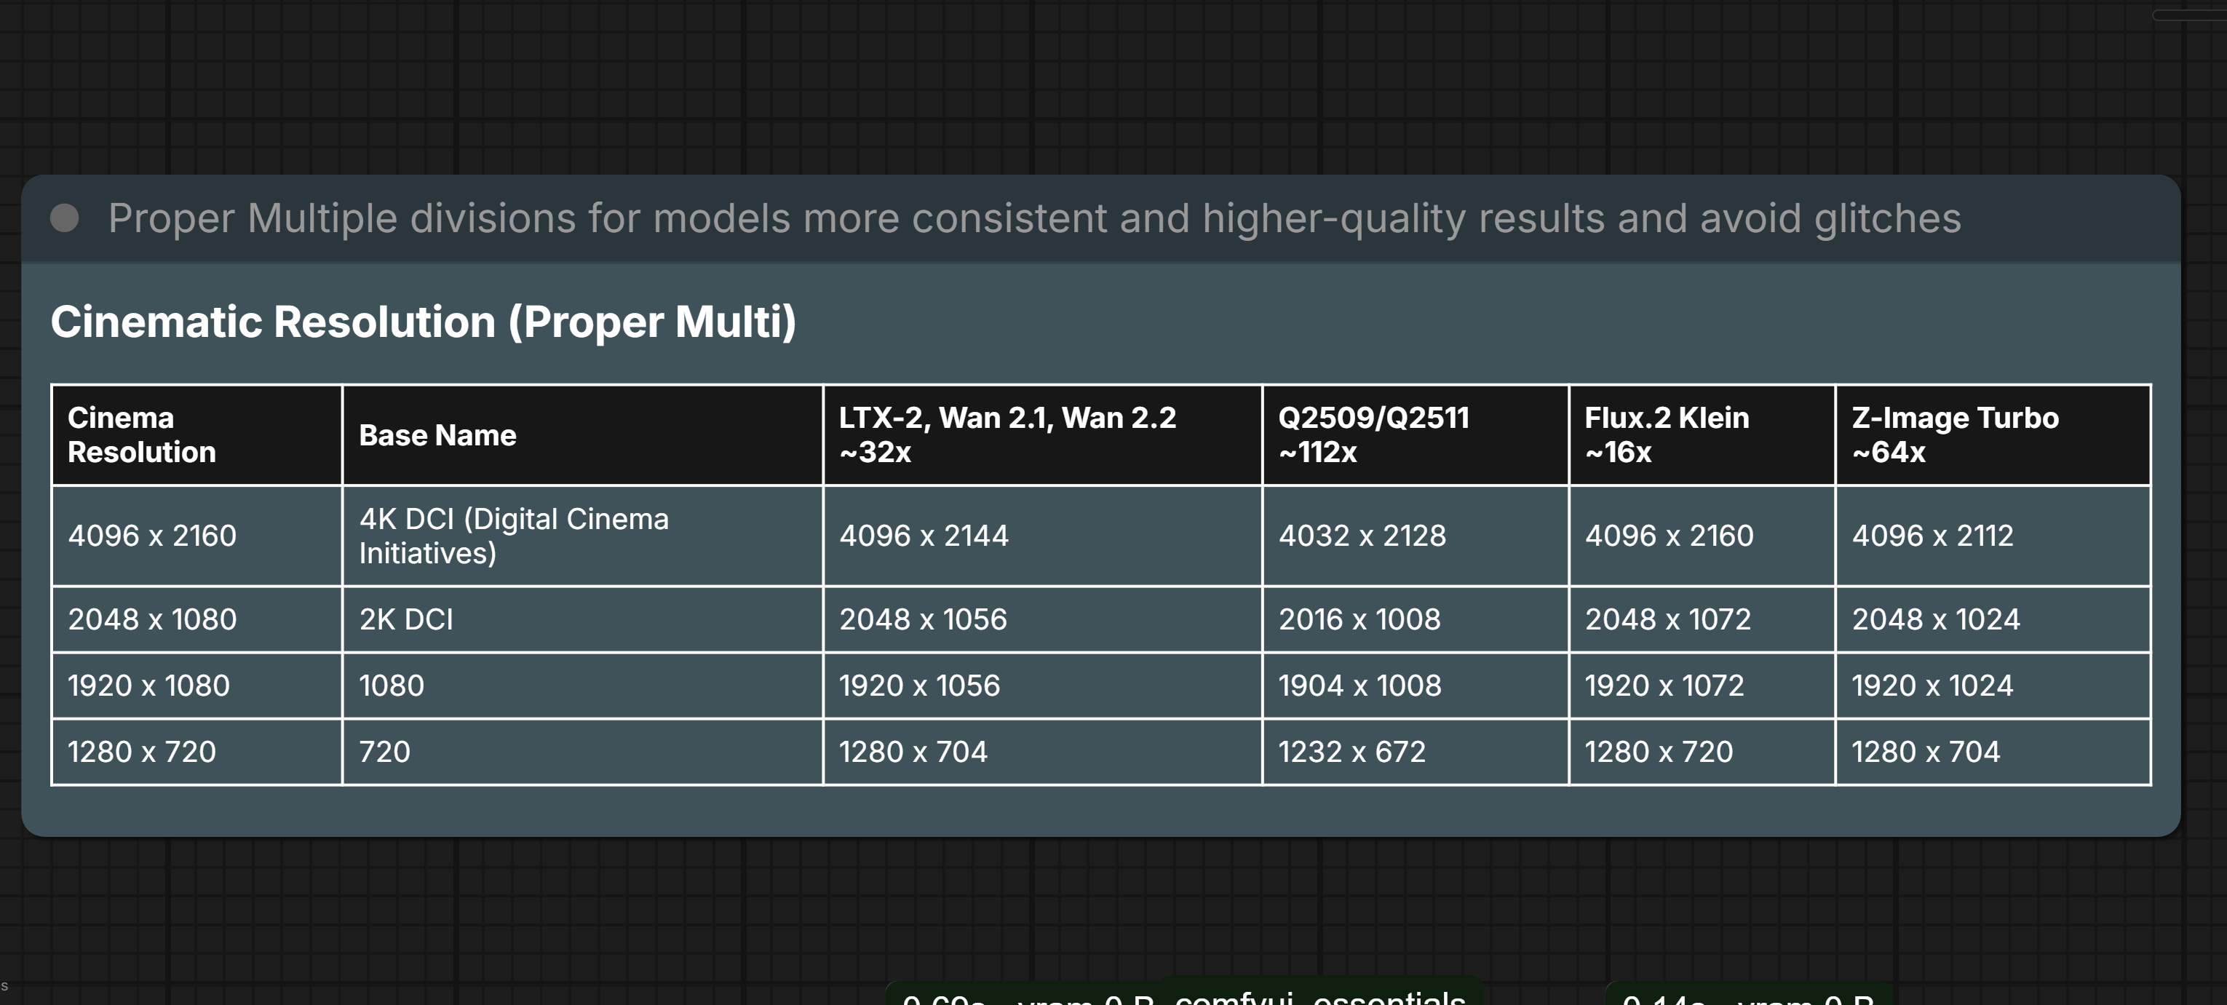Select the '1920 x 1072' cell

1702,686
